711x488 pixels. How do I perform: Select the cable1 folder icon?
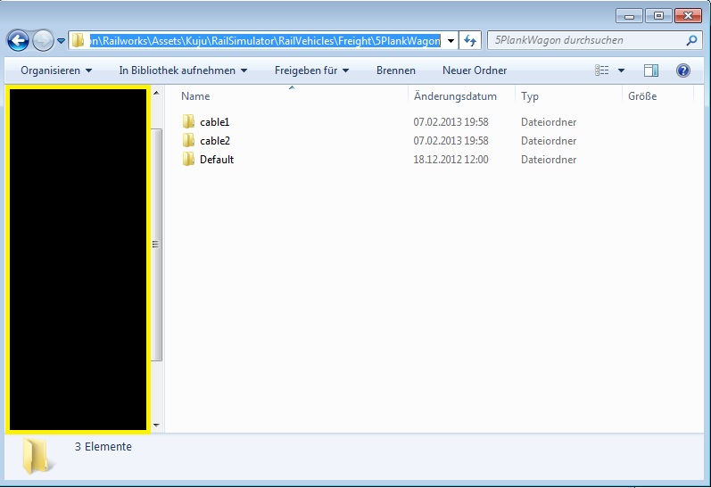[x=188, y=121]
